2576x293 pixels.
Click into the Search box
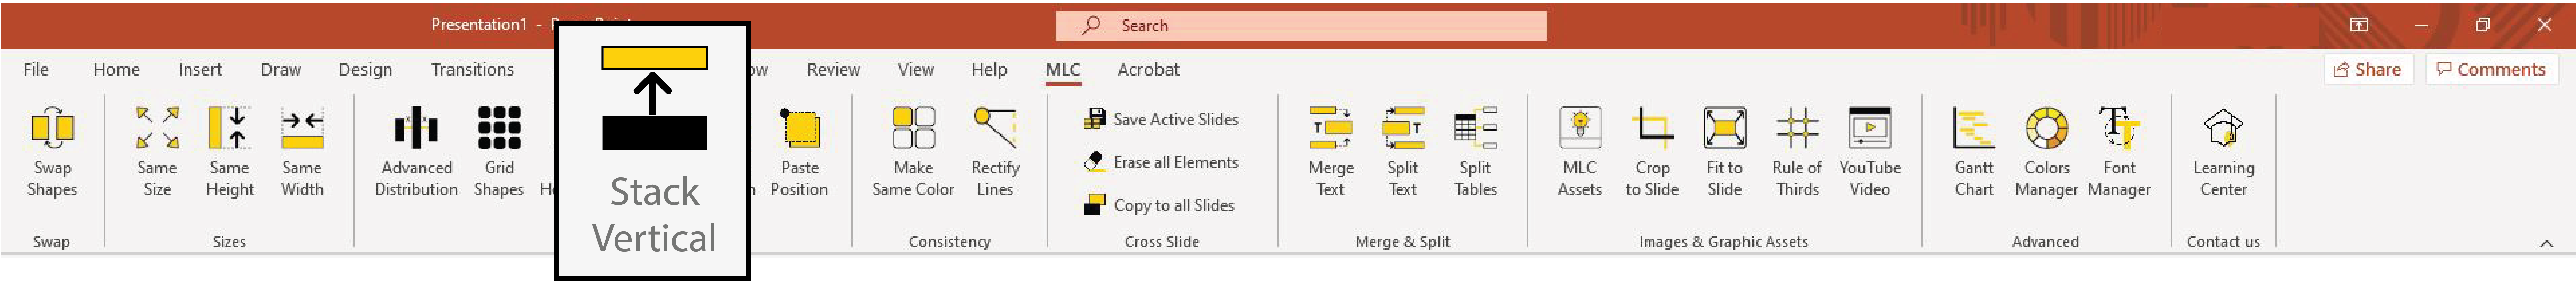(1300, 25)
